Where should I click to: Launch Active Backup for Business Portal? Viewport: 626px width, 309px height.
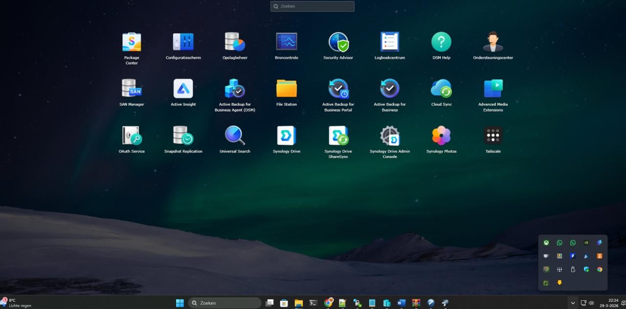338,88
